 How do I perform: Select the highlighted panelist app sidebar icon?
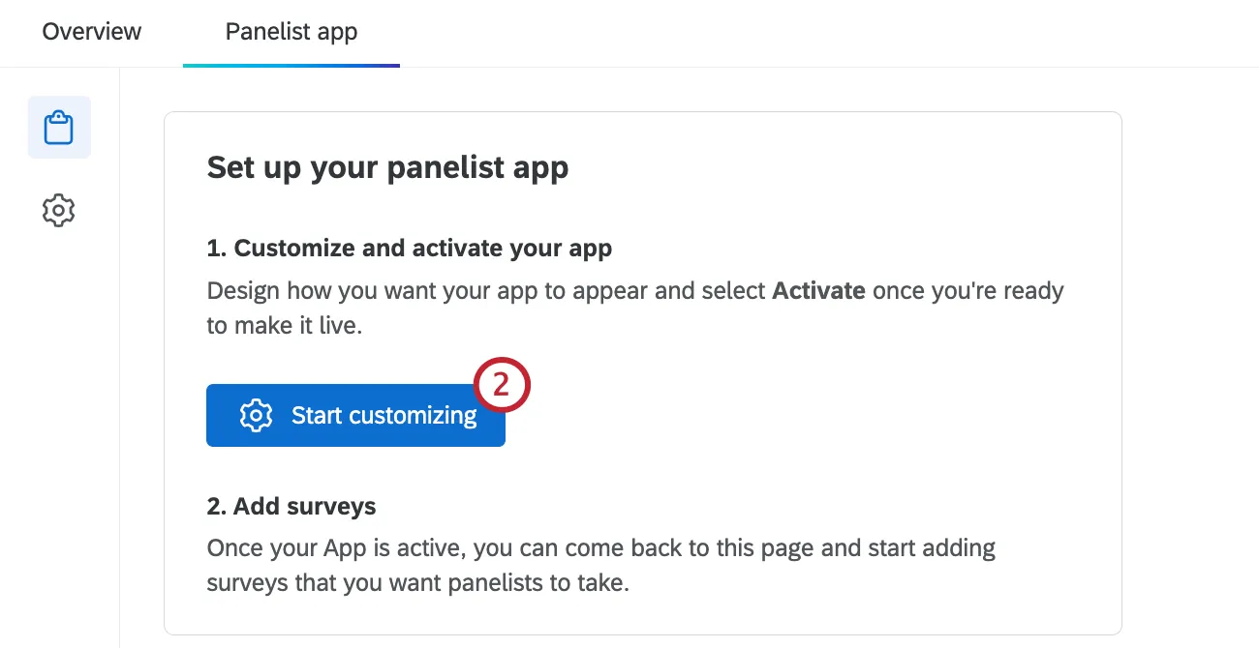(x=58, y=127)
